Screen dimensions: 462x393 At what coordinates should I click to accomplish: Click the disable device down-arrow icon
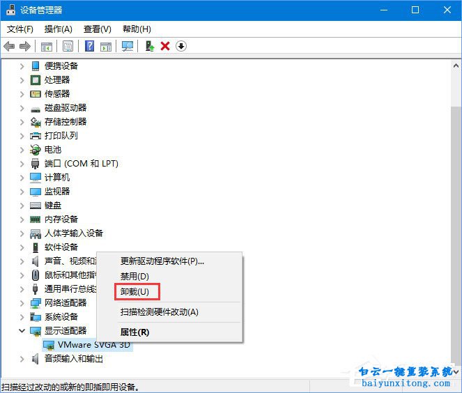click(181, 46)
